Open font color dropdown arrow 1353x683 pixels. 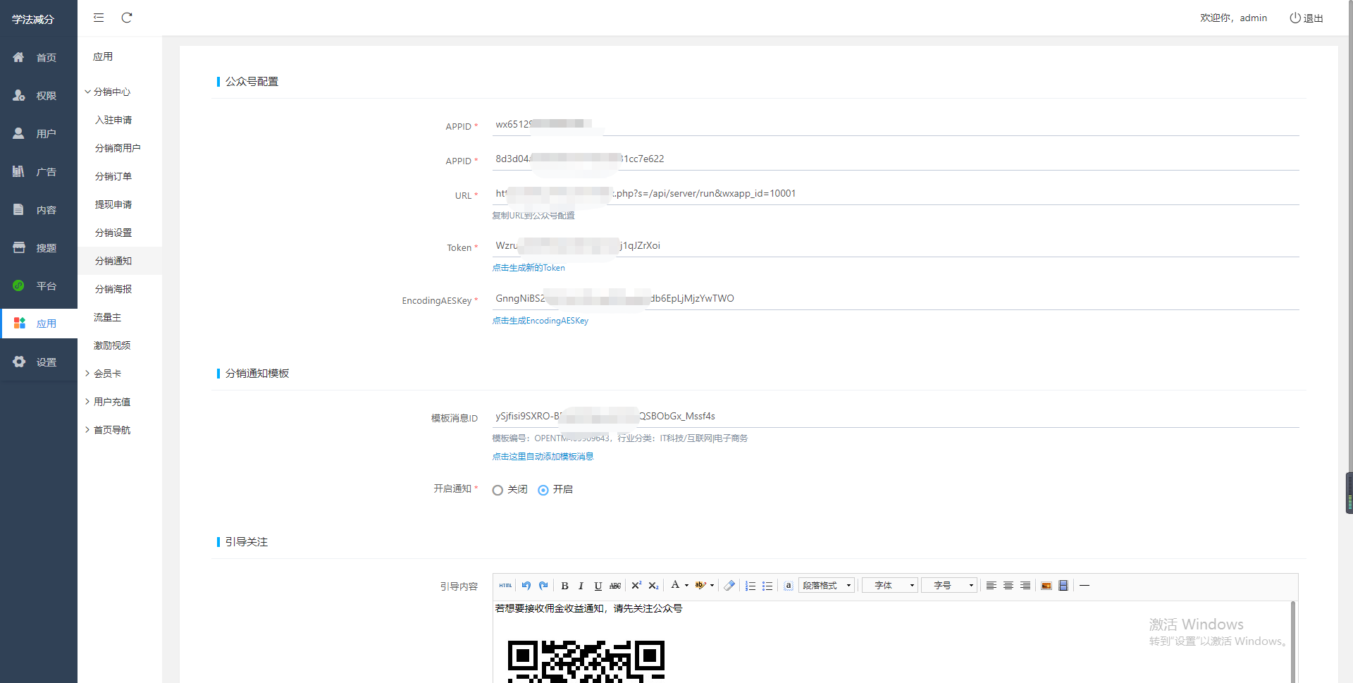tap(687, 586)
